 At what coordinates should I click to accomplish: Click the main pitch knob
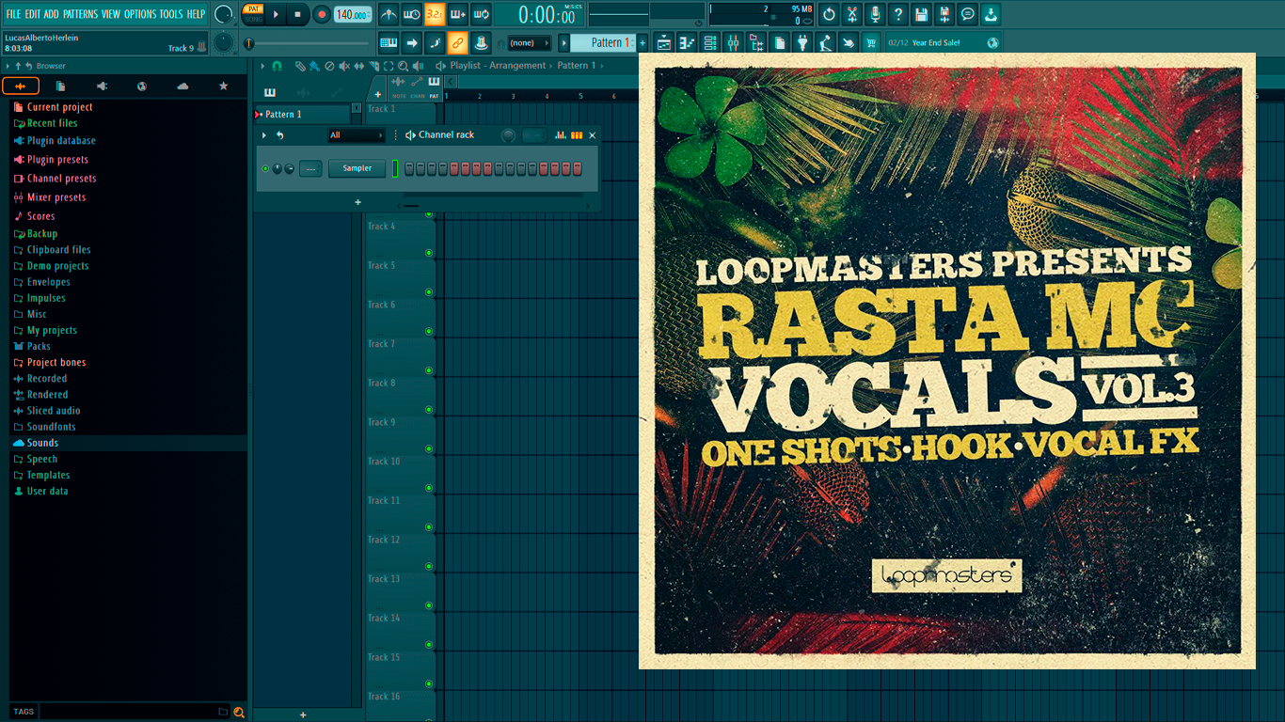click(x=224, y=42)
